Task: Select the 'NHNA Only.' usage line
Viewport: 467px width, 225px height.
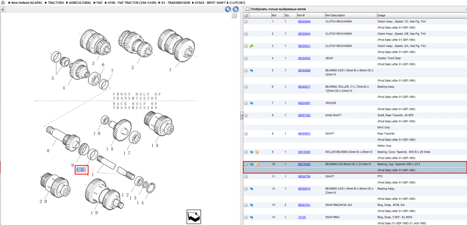Action: click(384, 146)
